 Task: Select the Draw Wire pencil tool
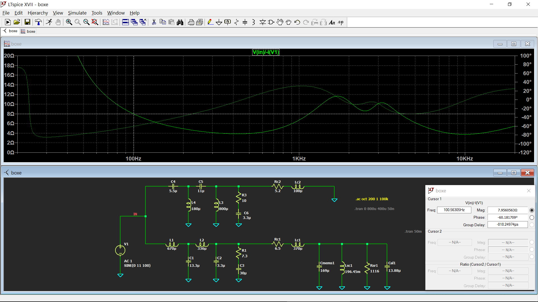click(210, 22)
